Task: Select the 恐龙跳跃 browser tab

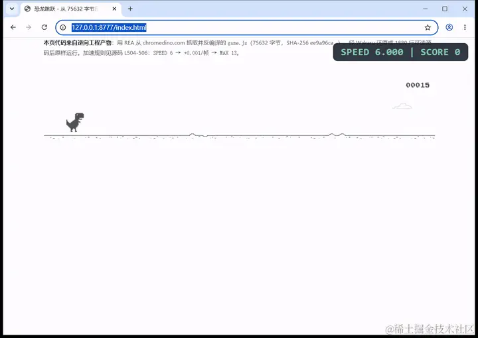Action: point(71,9)
